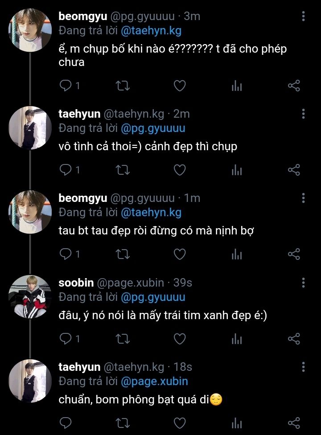Screen dimensions: 321x435
Task: Reply to beomgyu's first tweet
Action: (x=66, y=86)
